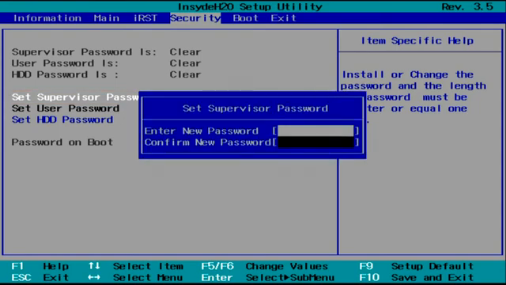Switch to the Main tab
Viewport: 506px width, 285px height.
coord(107,18)
